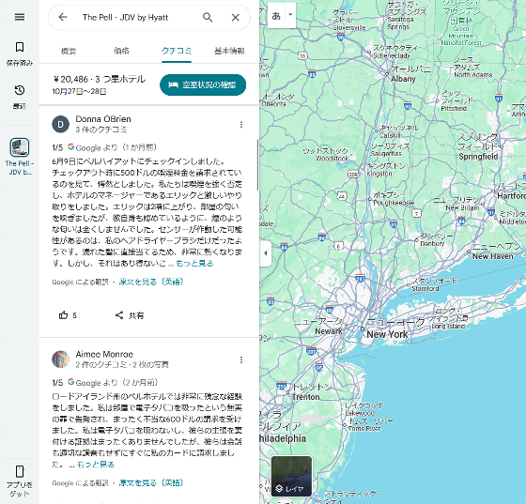Open options menu for Aimee Monroe's review

[x=241, y=359]
